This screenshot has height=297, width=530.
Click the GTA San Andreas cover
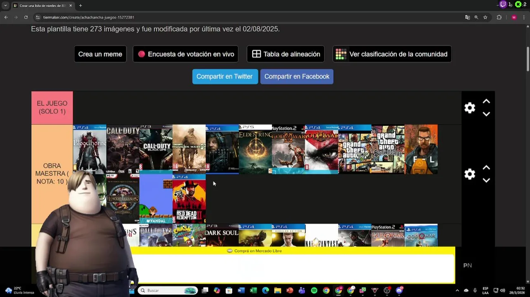(388, 149)
